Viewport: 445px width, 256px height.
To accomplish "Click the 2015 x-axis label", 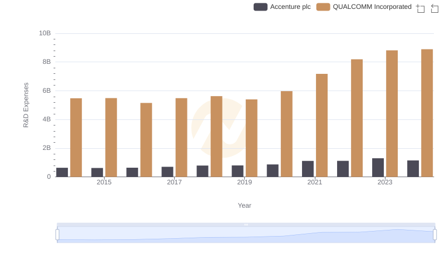I will tap(104, 182).
